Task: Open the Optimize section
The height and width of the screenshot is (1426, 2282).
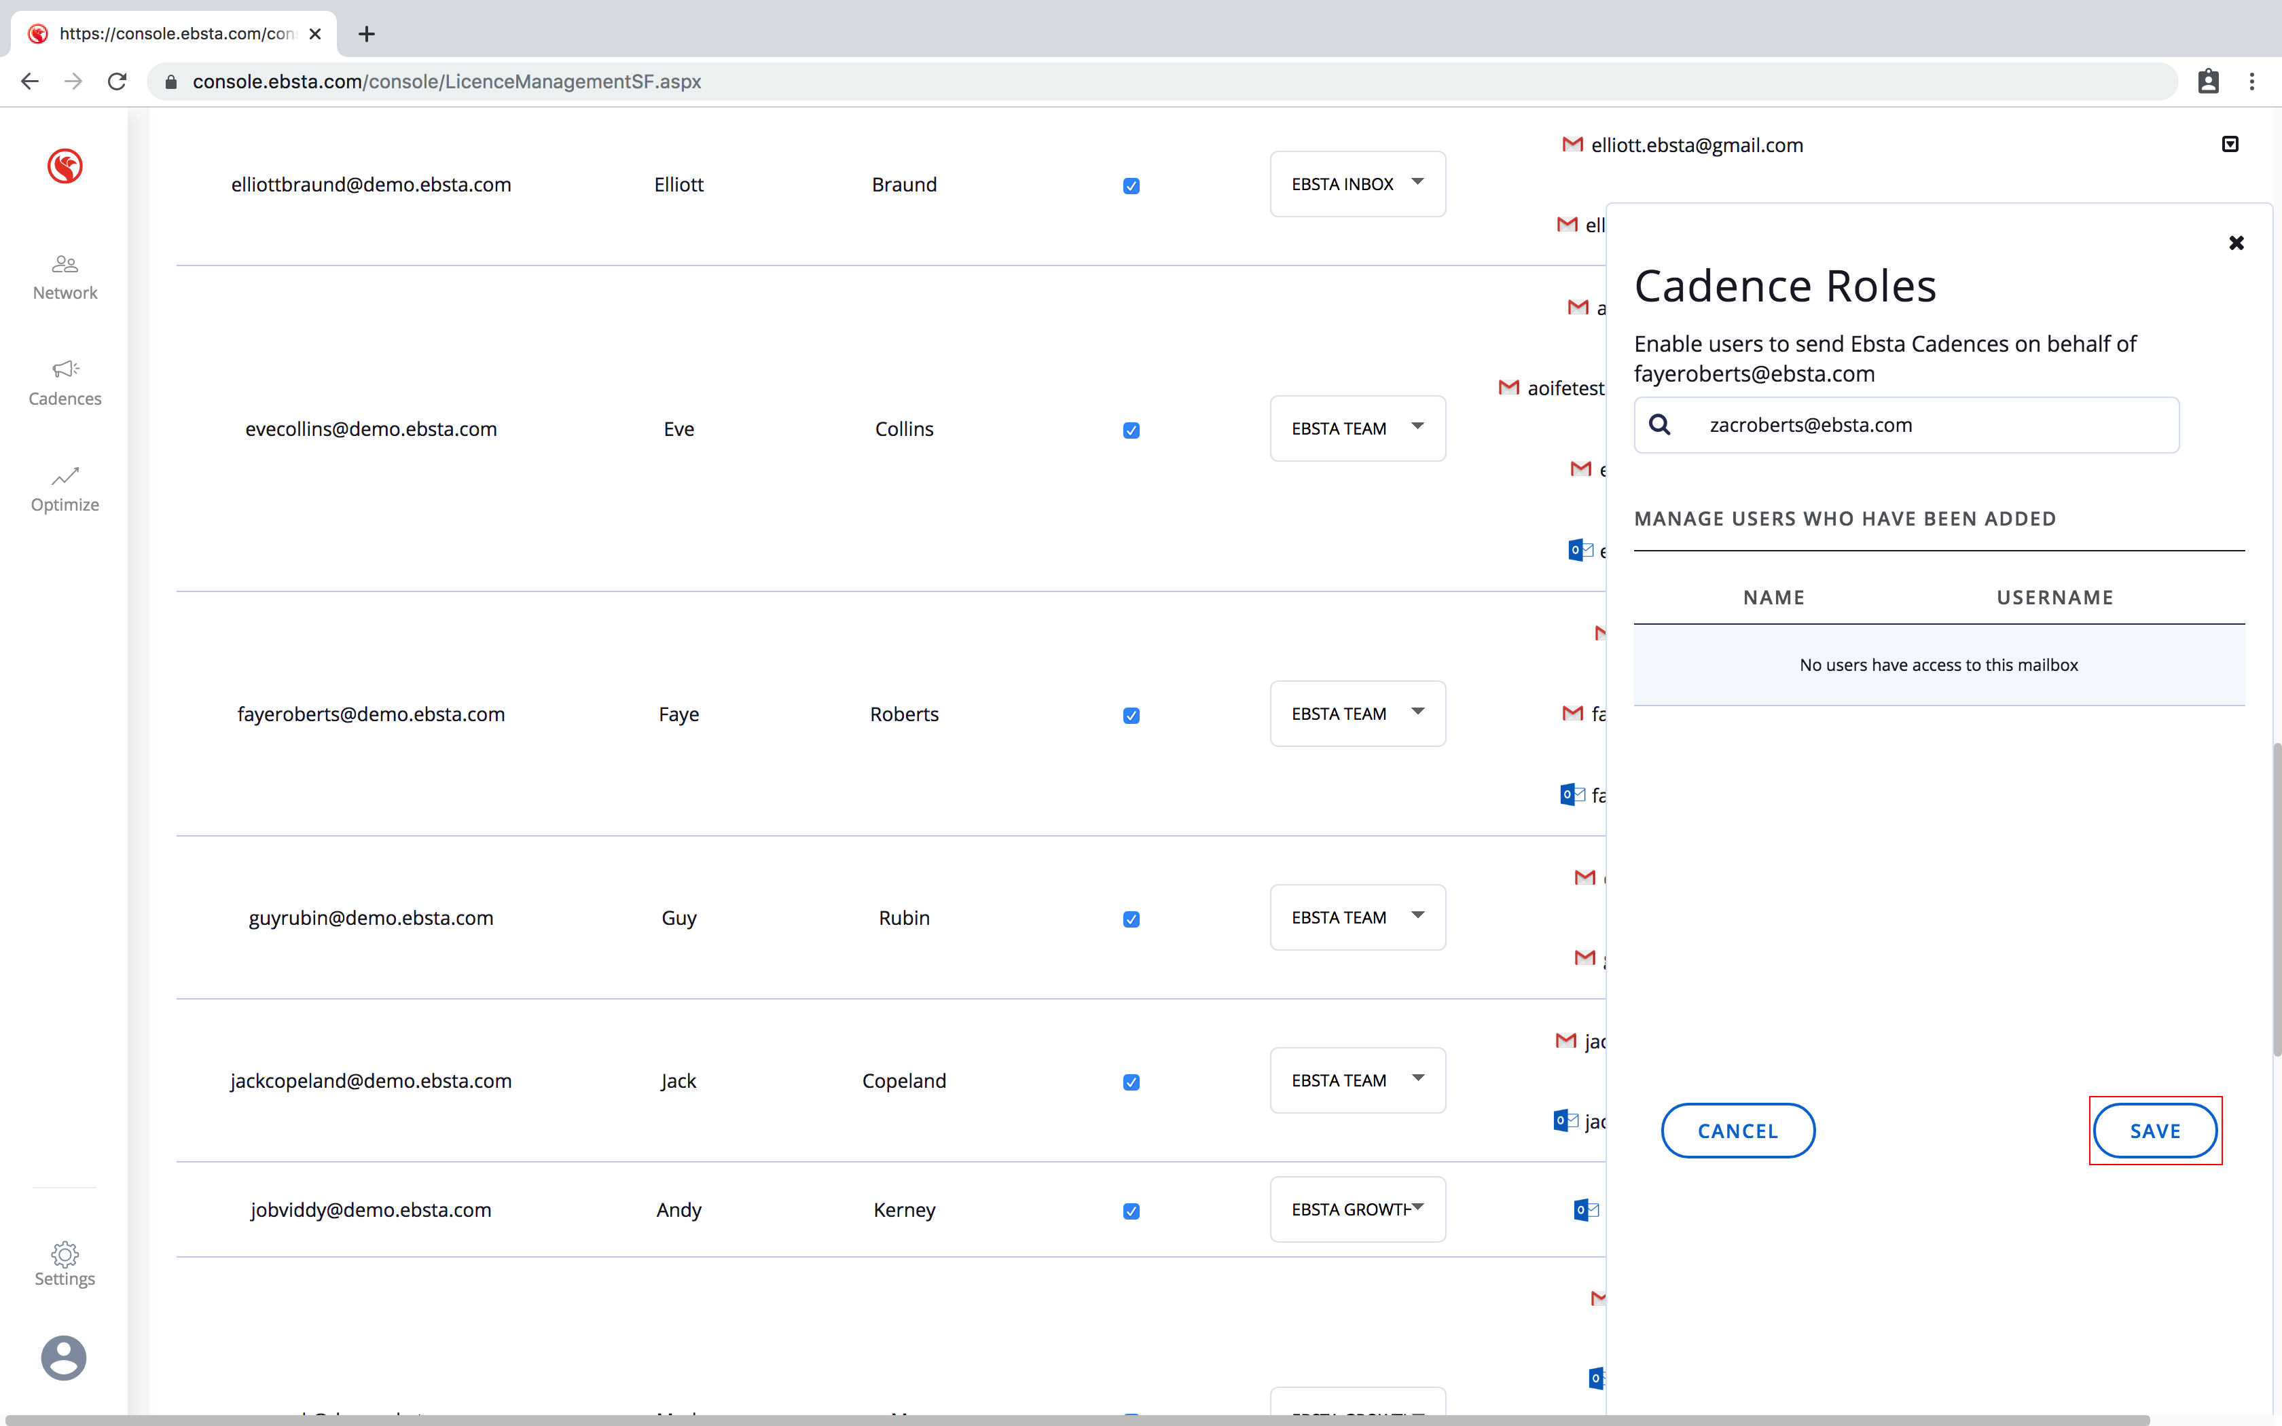Action: tap(65, 488)
